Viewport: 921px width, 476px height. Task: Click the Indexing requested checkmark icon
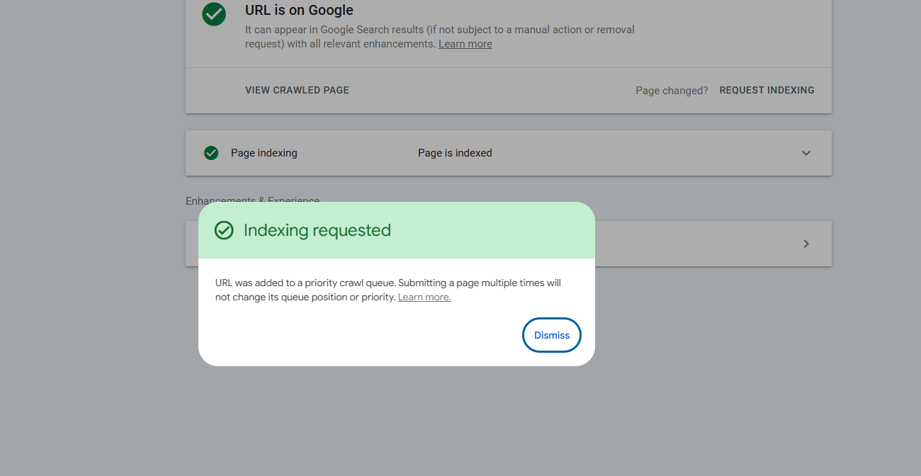pyautogui.click(x=224, y=230)
